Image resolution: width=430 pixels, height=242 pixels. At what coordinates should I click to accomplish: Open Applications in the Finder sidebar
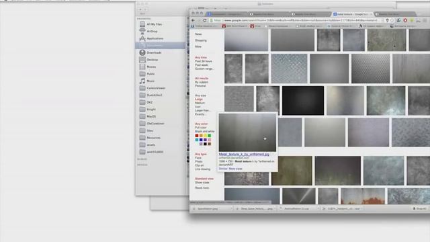pos(155,38)
